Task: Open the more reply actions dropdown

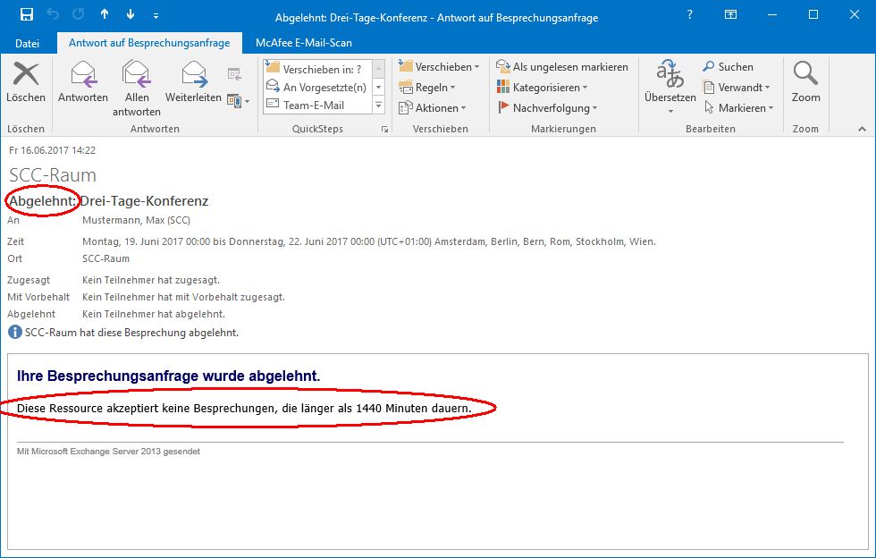Action: [238, 101]
